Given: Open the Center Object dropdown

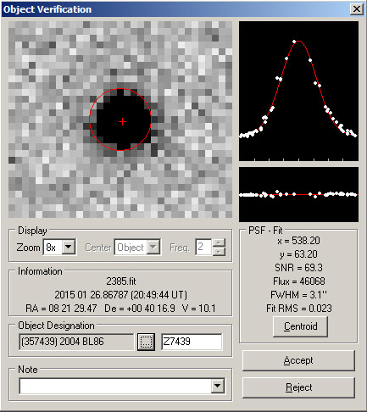Looking at the screenshot, I should point(153,247).
